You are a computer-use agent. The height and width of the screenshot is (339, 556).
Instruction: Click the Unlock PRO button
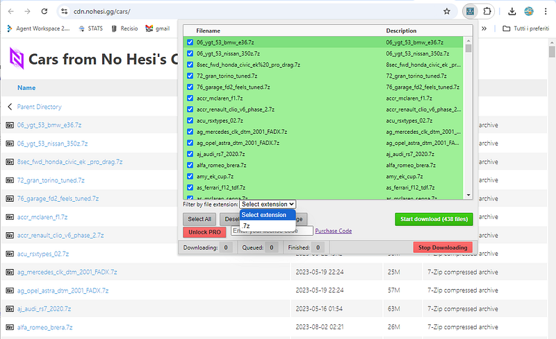[x=204, y=232]
